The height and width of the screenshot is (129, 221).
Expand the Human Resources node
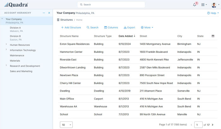coord(6,44)
